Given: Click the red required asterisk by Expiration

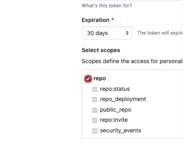Looking at the screenshot, I should click(x=113, y=20).
